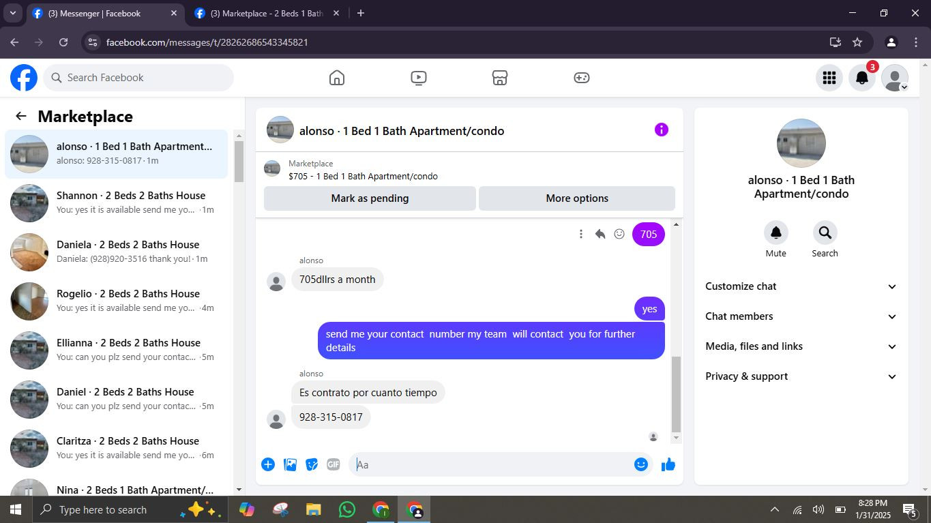
Task: Open taskbar volume control
Action: (x=818, y=509)
